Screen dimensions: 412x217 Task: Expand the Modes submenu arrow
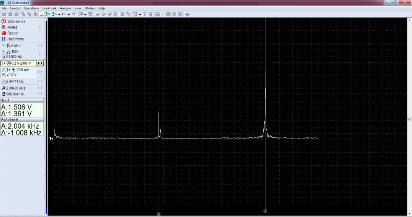pyautogui.click(x=40, y=27)
